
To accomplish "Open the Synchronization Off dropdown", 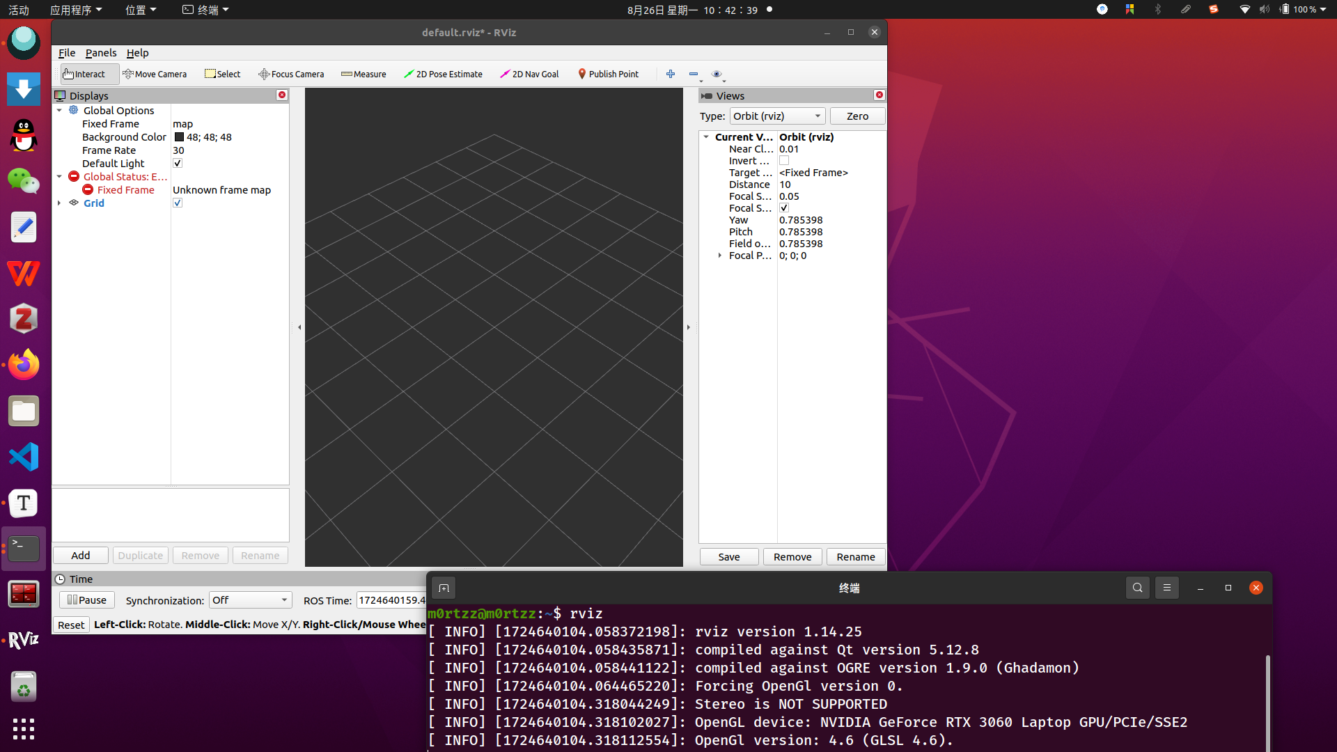I will pos(250,600).
